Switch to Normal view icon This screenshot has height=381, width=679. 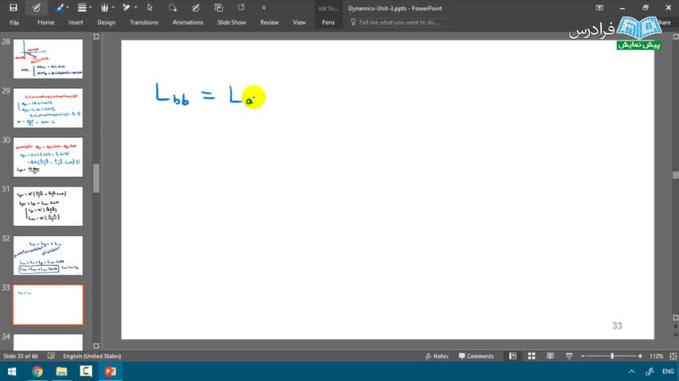(x=513, y=356)
